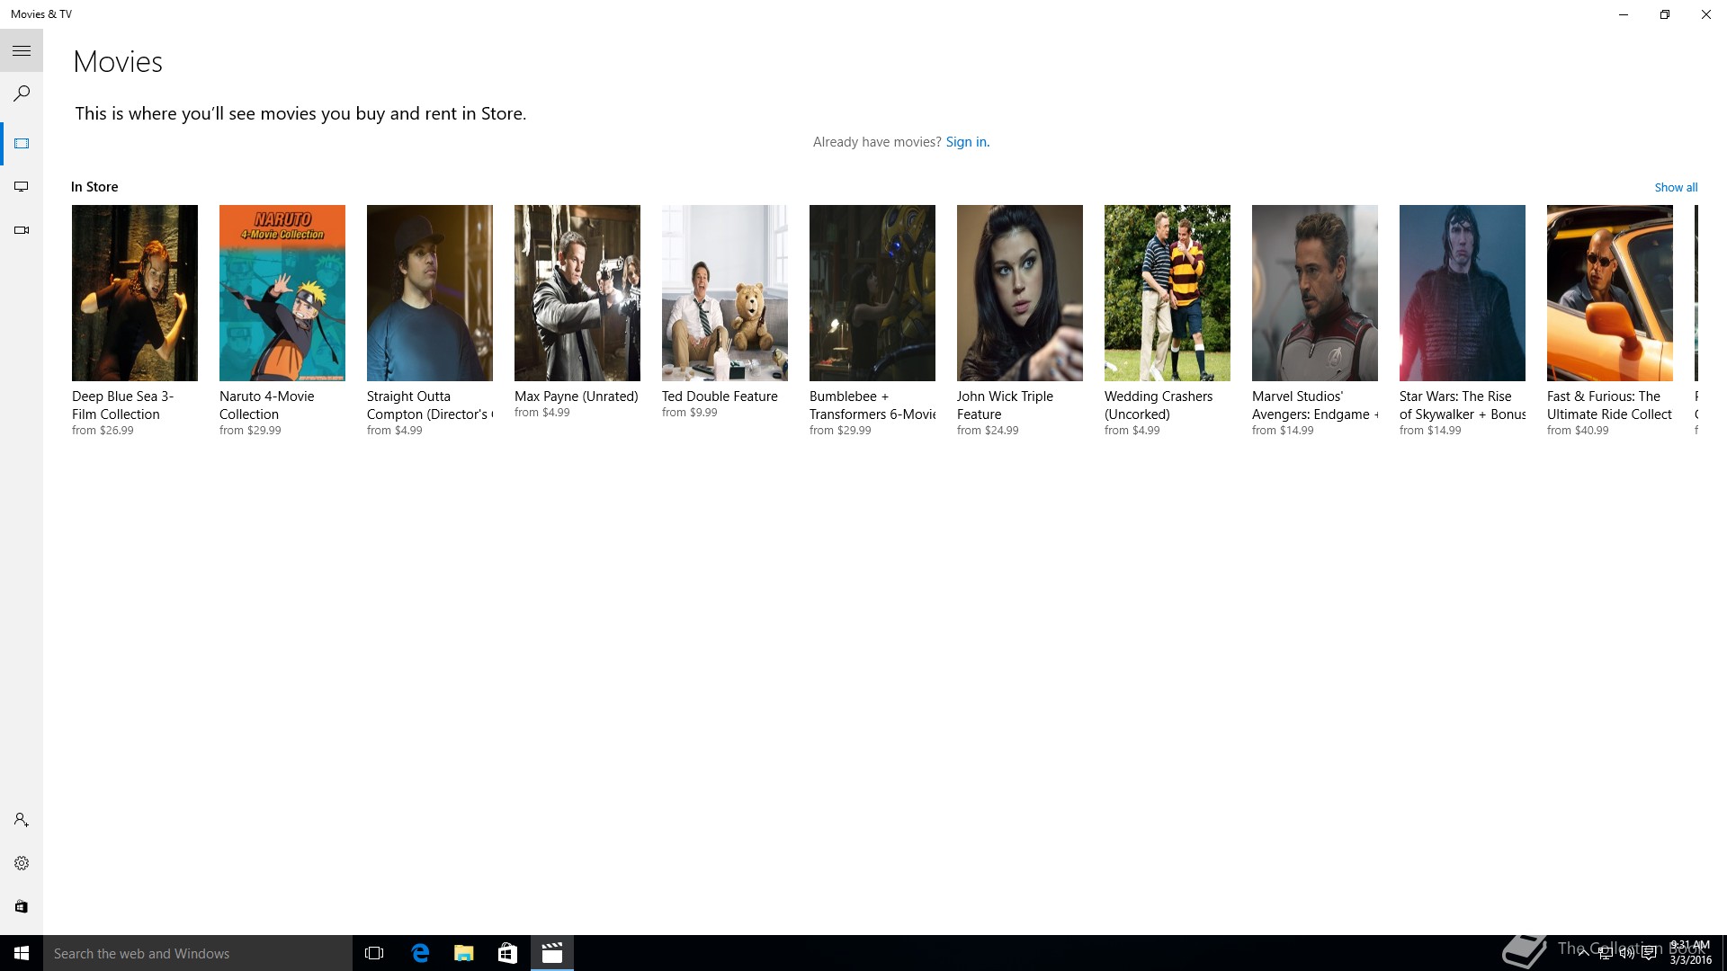Click the Max Payne (Unrated) title text
1727x971 pixels.
click(577, 396)
